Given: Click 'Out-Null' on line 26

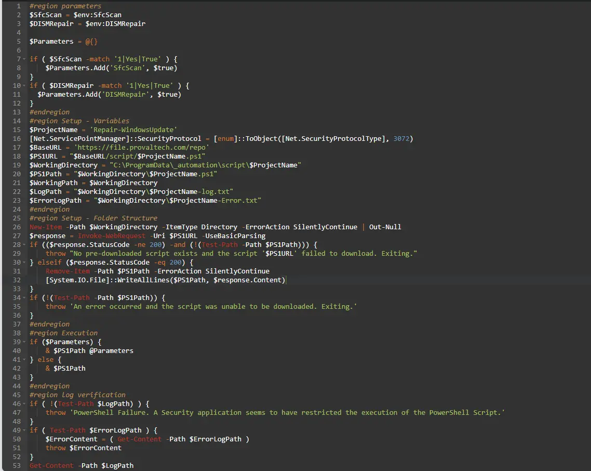Looking at the screenshot, I should pyautogui.click(x=385, y=227).
